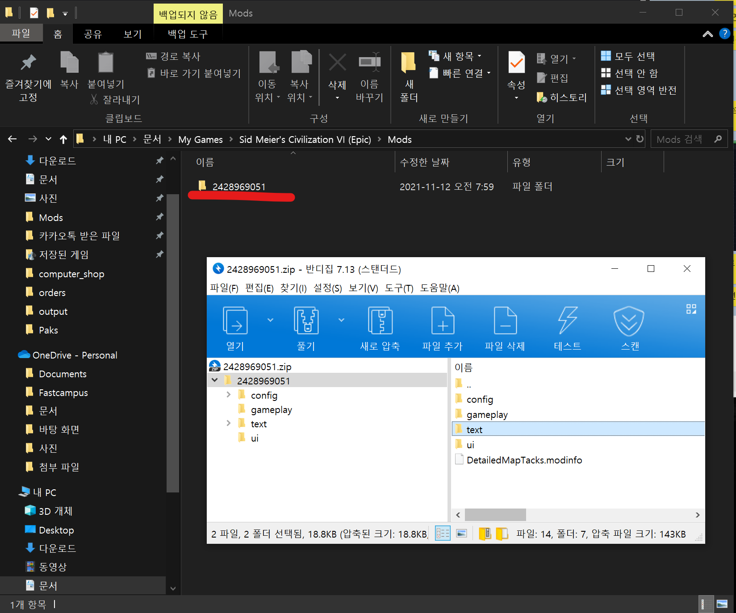Open 복사 위치 copy-to dropdown
Image resolution: width=736 pixels, height=613 pixels.
coord(300,77)
